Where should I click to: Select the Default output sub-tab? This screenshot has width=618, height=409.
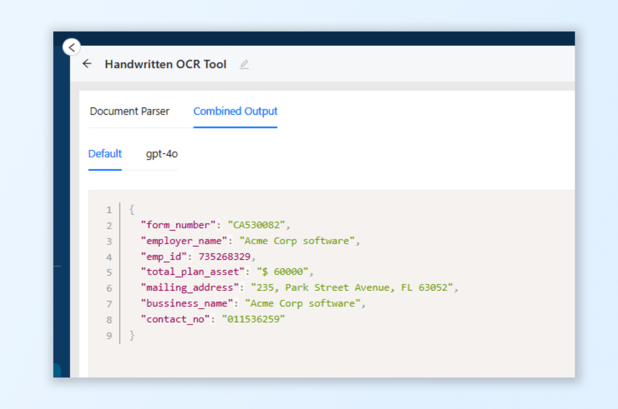tap(104, 154)
